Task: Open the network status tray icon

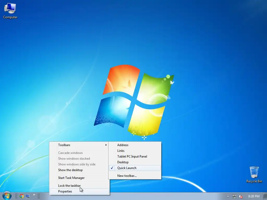Action: coord(234,196)
